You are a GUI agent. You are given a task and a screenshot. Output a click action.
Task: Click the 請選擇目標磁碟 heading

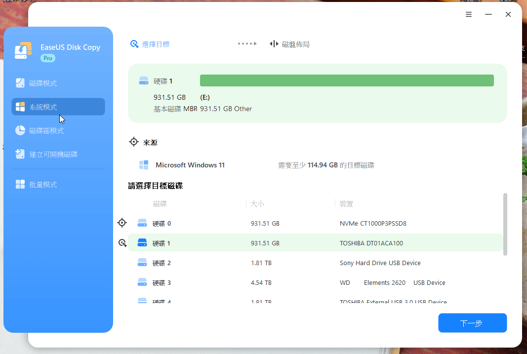tap(155, 186)
